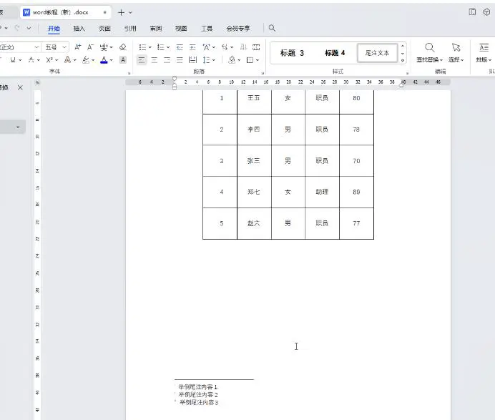The width and height of the screenshot is (495, 420).
Task: Click the 排版 layout icon
Action: [x=484, y=48]
